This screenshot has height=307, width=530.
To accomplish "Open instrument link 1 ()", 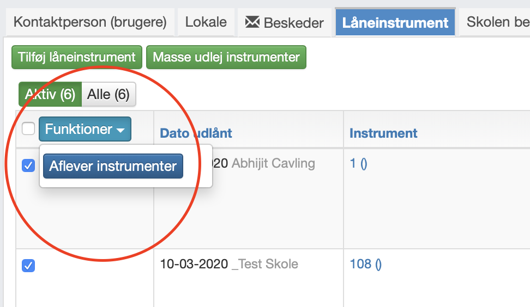I will (358, 163).
